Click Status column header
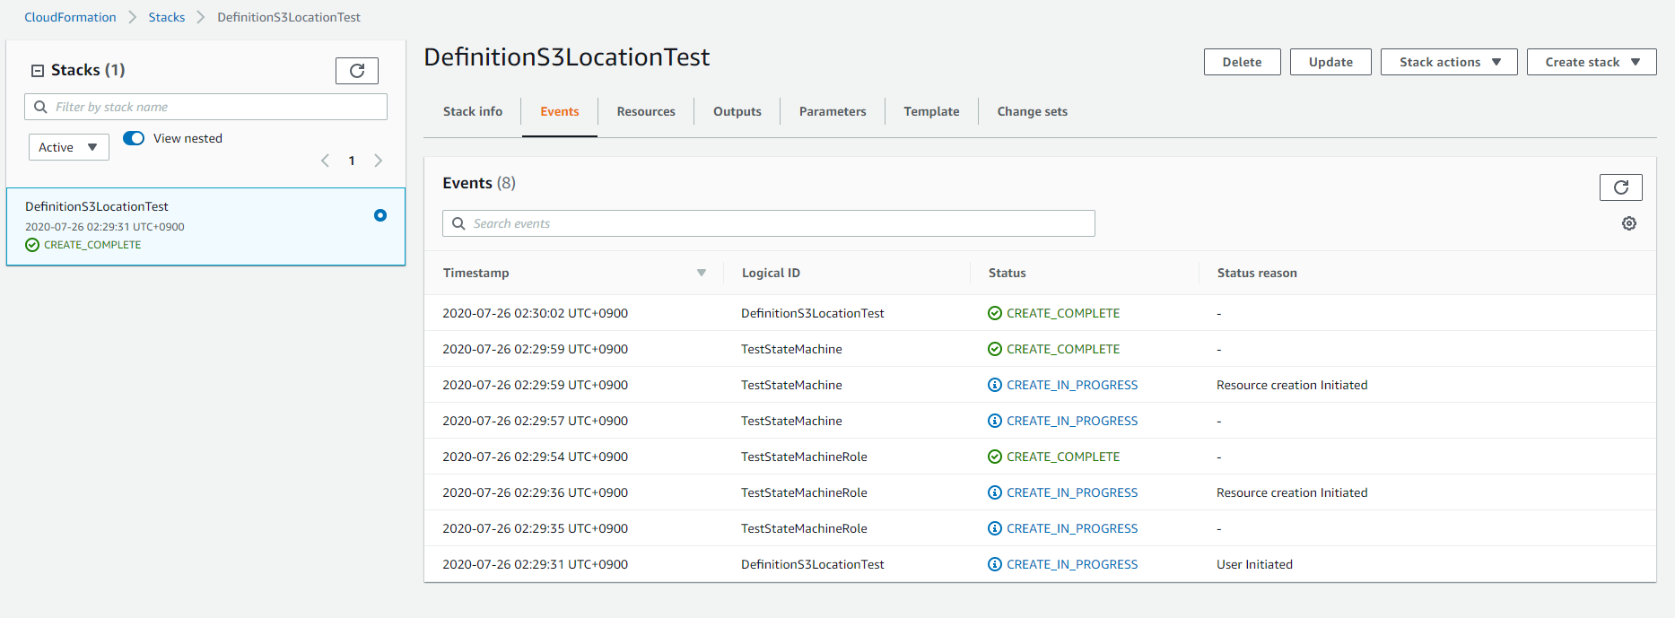The width and height of the screenshot is (1675, 618). click(1007, 273)
